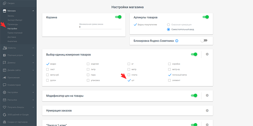The width and height of the screenshot is (253, 126).
Task: Open gear settings for Модификатор цен на товары
Action: (x=207, y=96)
